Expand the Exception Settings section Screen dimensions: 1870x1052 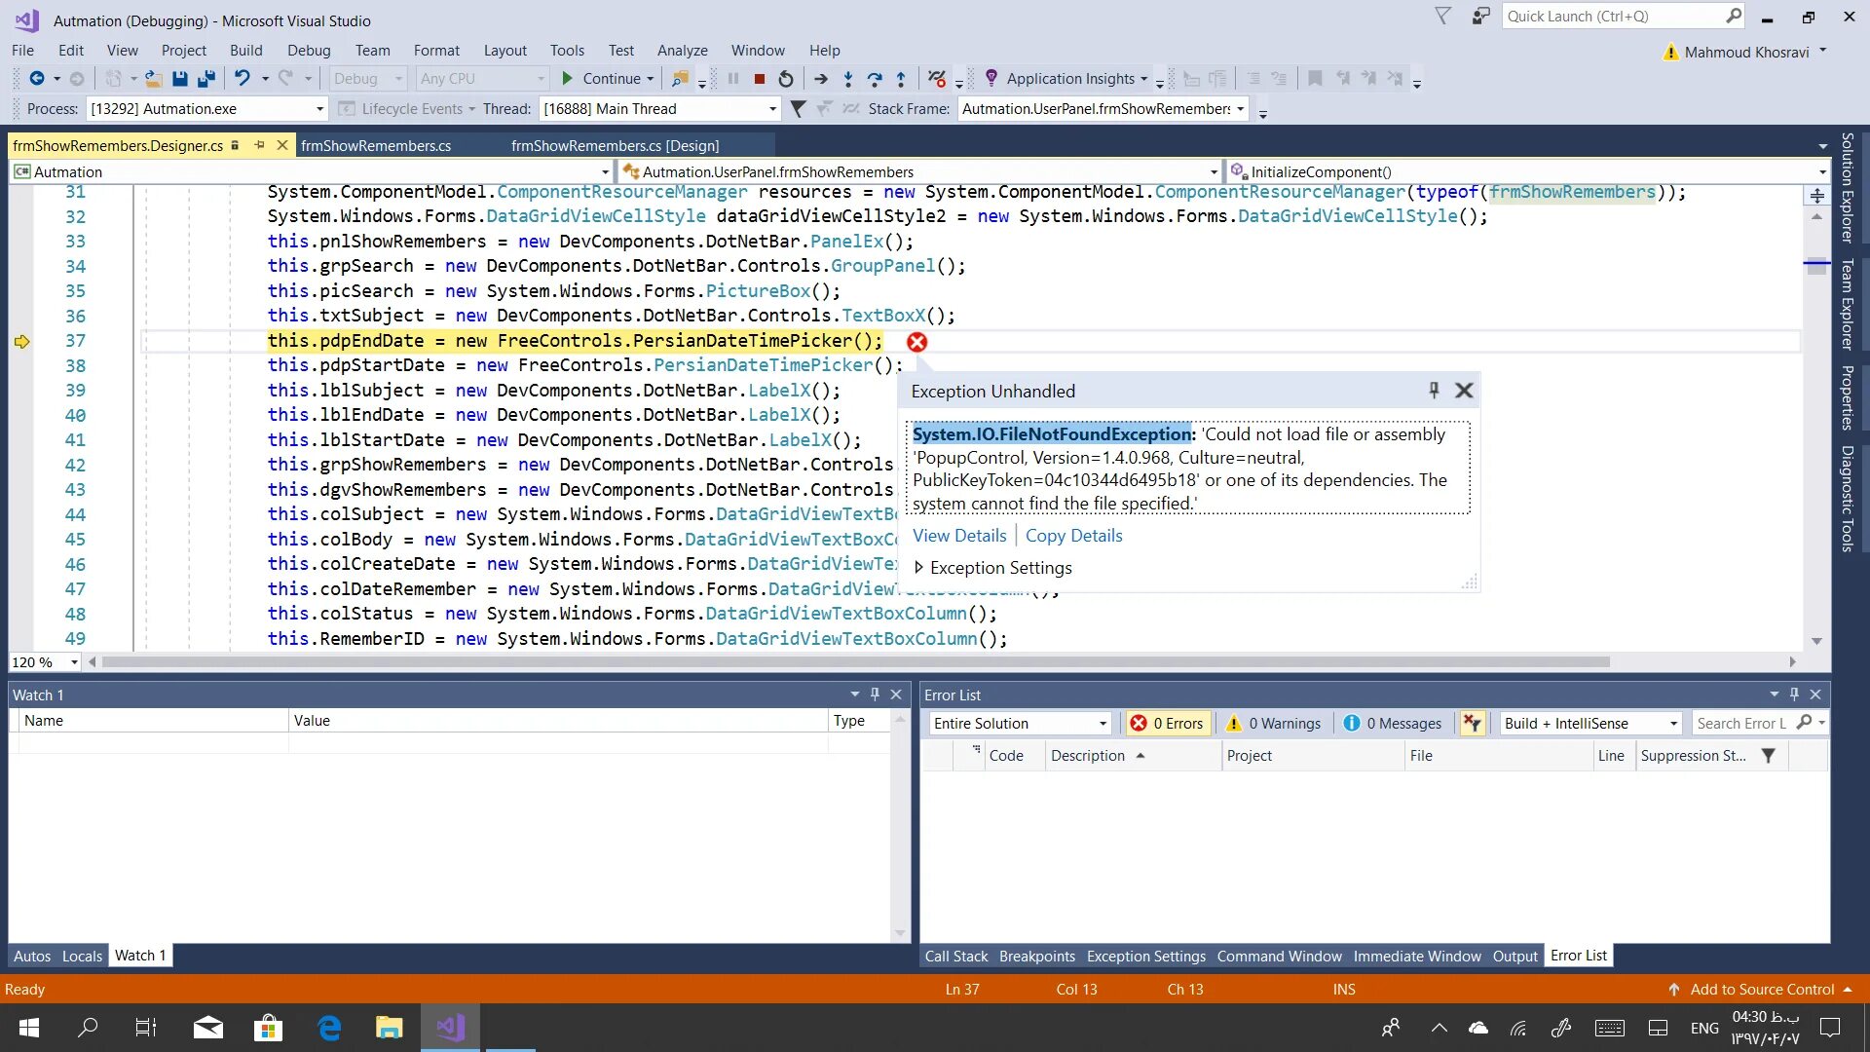(918, 568)
